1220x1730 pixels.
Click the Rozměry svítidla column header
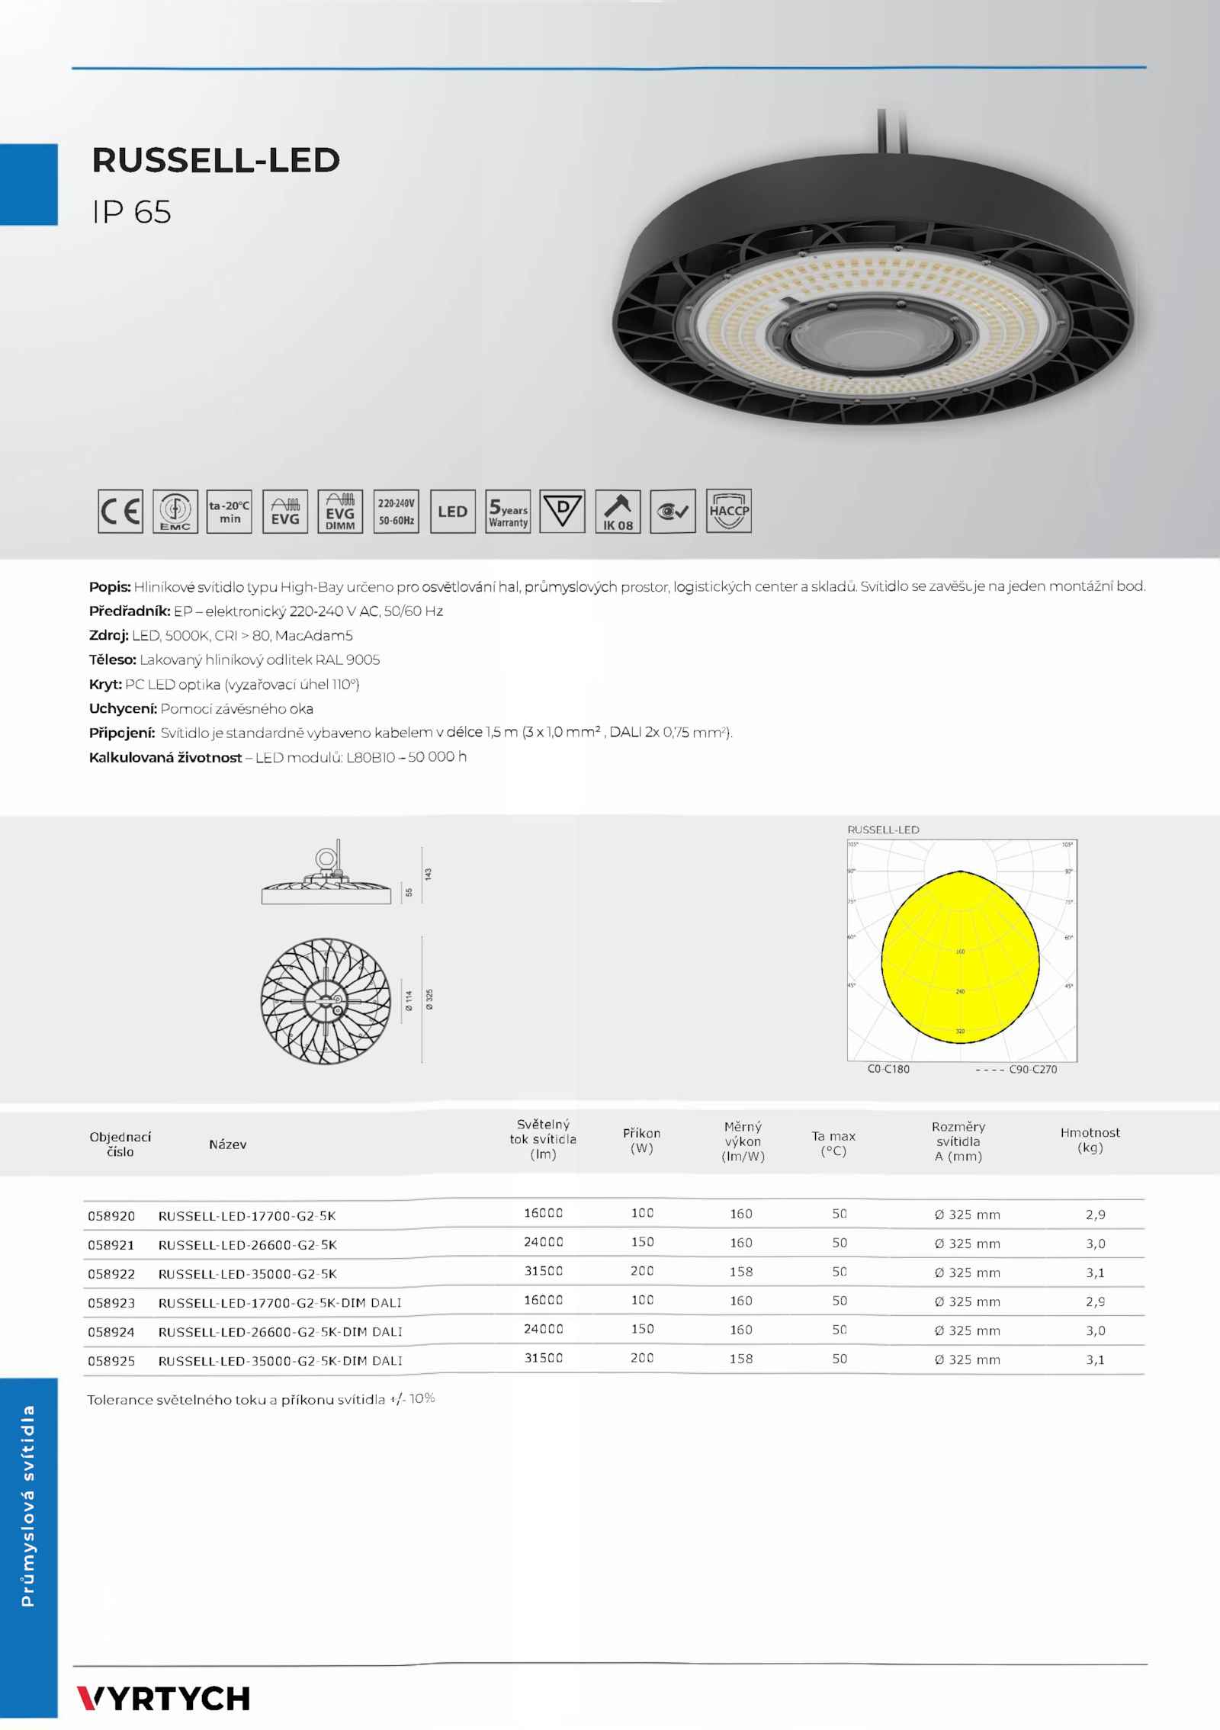(958, 1141)
